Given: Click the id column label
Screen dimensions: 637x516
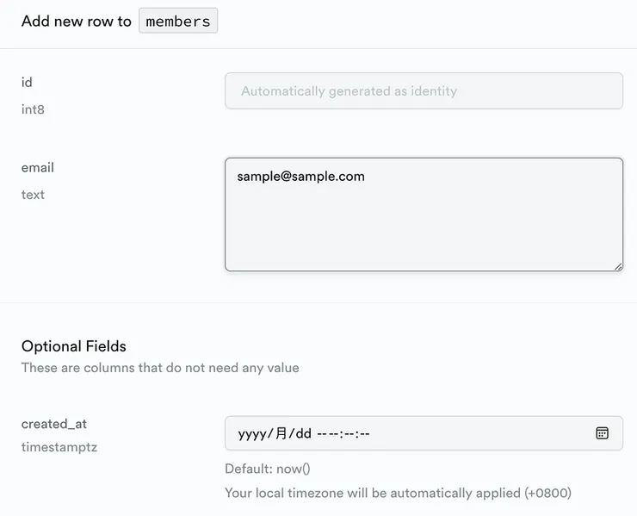Looking at the screenshot, I should (27, 83).
